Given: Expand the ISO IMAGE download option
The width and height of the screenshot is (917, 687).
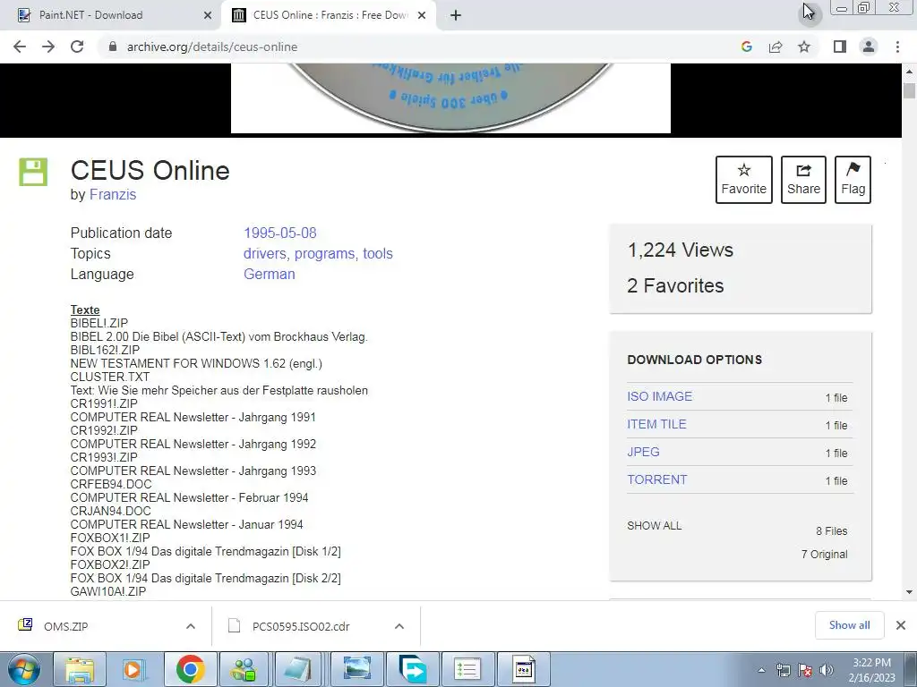Looking at the screenshot, I should [x=660, y=396].
